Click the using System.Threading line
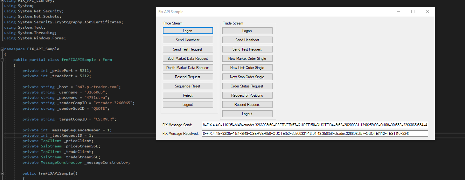This screenshot has height=180, width=465. (x=31, y=33)
